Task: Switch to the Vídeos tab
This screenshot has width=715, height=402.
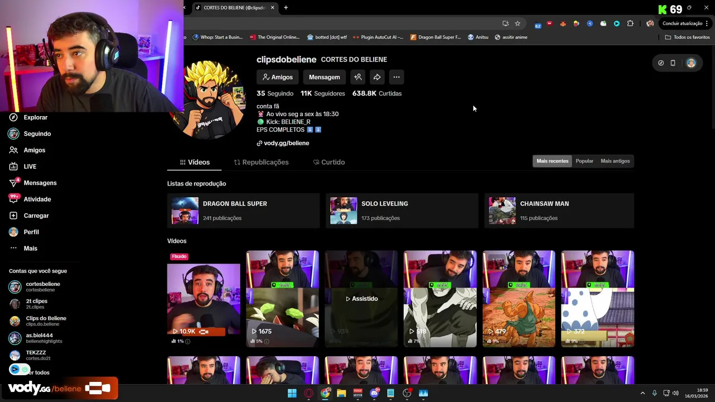Action: [x=194, y=162]
